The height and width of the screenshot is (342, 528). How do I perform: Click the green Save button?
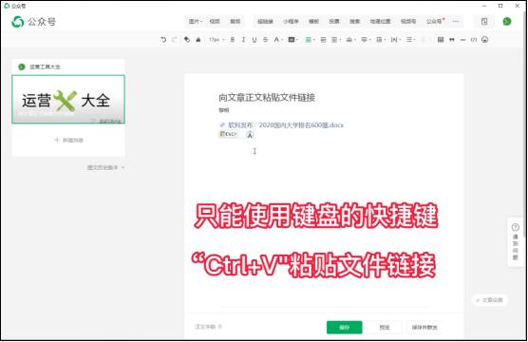coord(344,327)
